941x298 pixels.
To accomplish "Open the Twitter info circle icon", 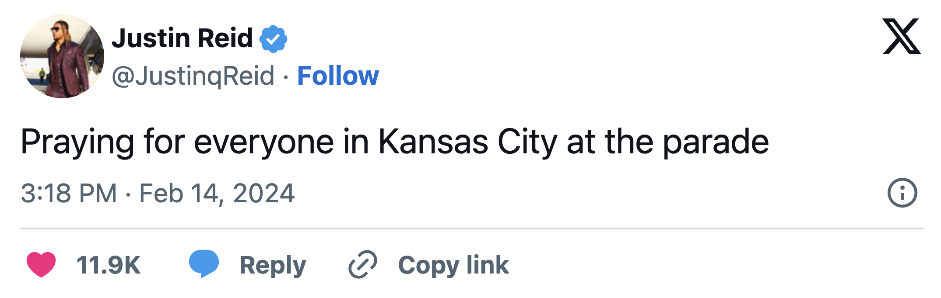I will click(902, 193).
